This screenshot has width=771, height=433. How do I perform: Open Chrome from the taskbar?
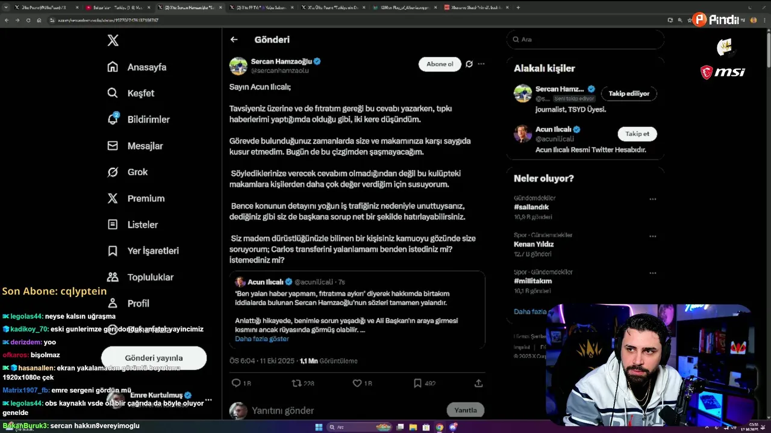click(440, 427)
